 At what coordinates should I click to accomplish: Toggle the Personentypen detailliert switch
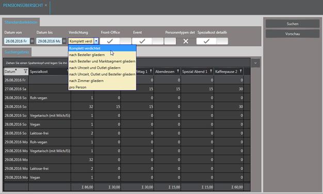[180, 41]
